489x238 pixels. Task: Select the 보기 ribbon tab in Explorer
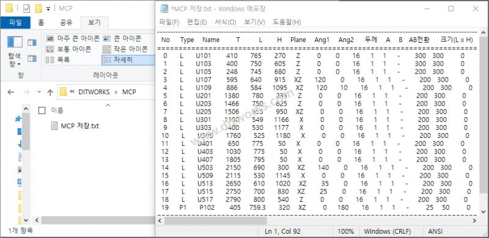click(x=94, y=23)
